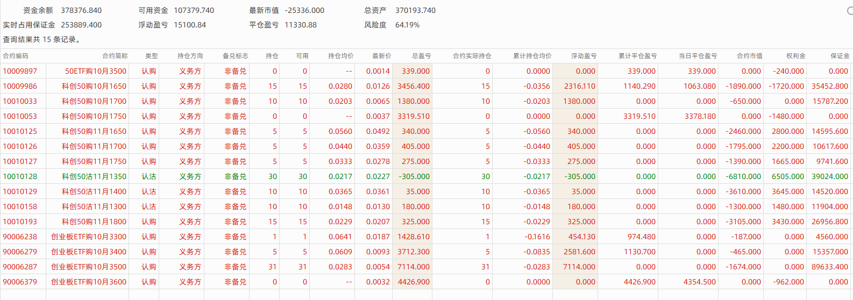853x300 pixels.
Task: Click contract code 90006379
Action: [20, 282]
